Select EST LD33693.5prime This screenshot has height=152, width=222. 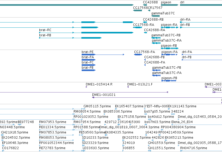coord(96,148)
